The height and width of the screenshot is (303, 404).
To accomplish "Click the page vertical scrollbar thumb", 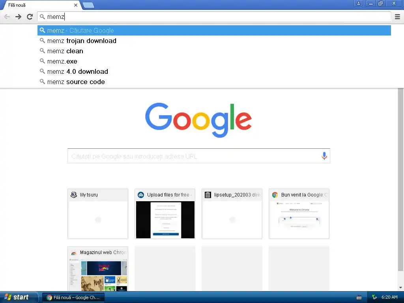I will [401, 180].
